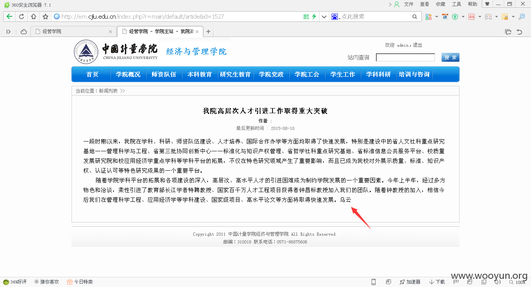Viewport: 531px width, 287px height.
Task: Expand the arrow next to shield icon
Action: 463,17
